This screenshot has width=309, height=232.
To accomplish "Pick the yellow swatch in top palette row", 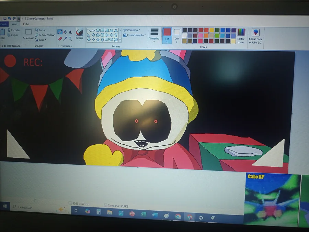I will click(x=211, y=30).
